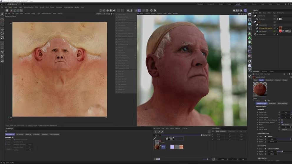Click the Camera icon in right toolbar

pos(250,65)
